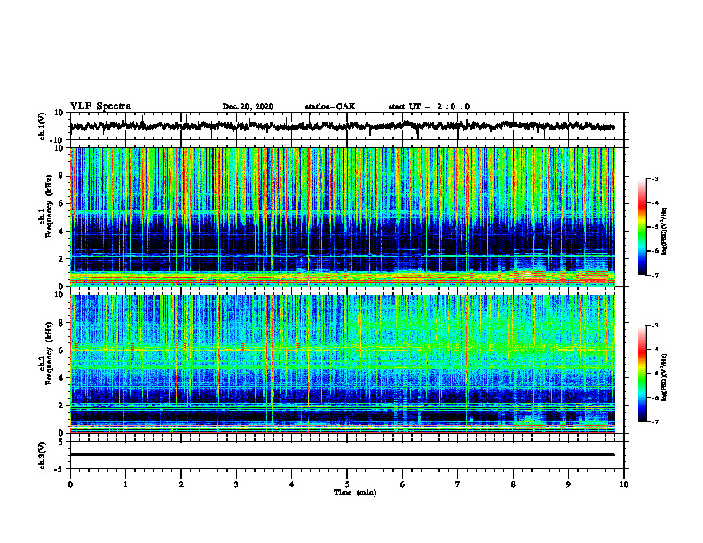
Task: Click the '3' tick on the time axis
Action: pyautogui.click(x=236, y=484)
